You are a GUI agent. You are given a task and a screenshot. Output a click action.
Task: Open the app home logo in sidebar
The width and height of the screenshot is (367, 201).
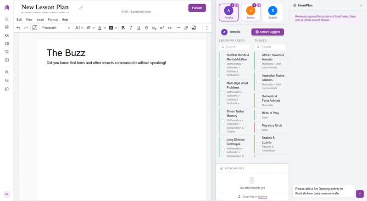(7, 7)
